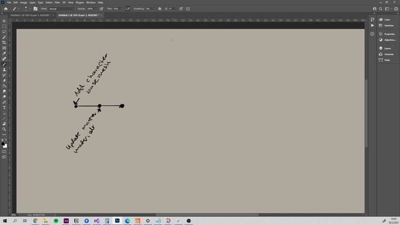Open the Channels panel
Viewport: 400px width, 225px height.
tap(386, 54)
